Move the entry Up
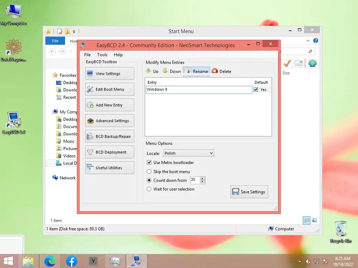 click(152, 71)
